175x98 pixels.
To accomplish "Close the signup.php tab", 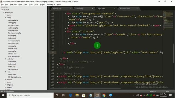I will [70, 8].
